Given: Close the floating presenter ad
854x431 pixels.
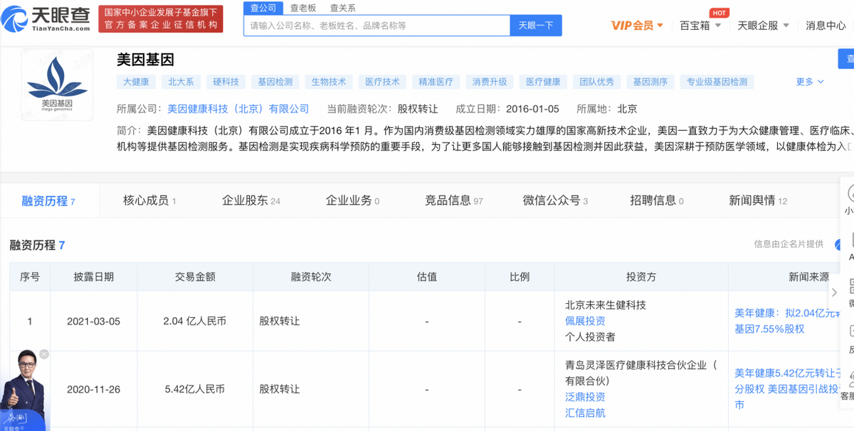Looking at the screenshot, I should (44, 353).
